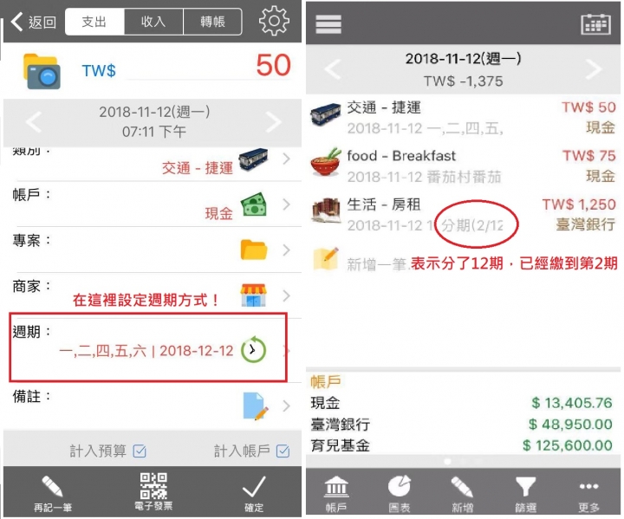Open the hamburger menu
This screenshot has width=624, height=519.
[x=328, y=24]
